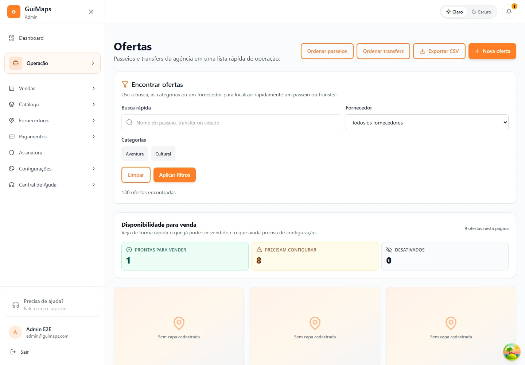The height and width of the screenshot is (365, 525).
Task: Focus the Busca rápida search field
Action: tap(231, 122)
